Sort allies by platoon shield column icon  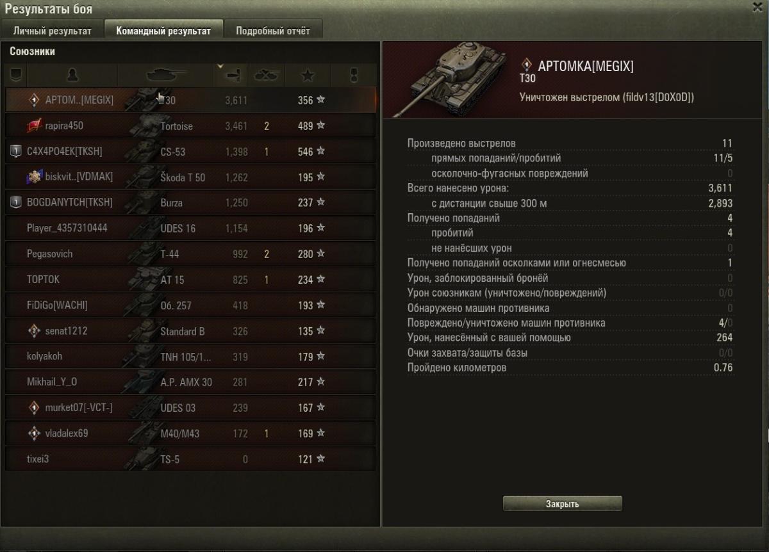[x=15, y=76]
